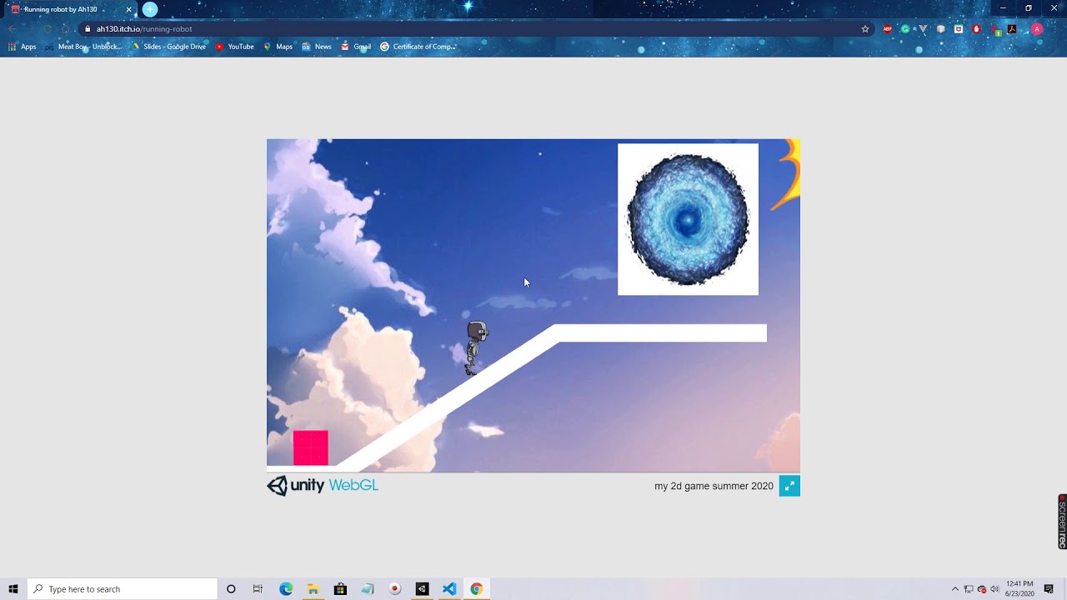Reload the page with the refresh icon
The image size is (1067, 600).
[x=48, y=28]
